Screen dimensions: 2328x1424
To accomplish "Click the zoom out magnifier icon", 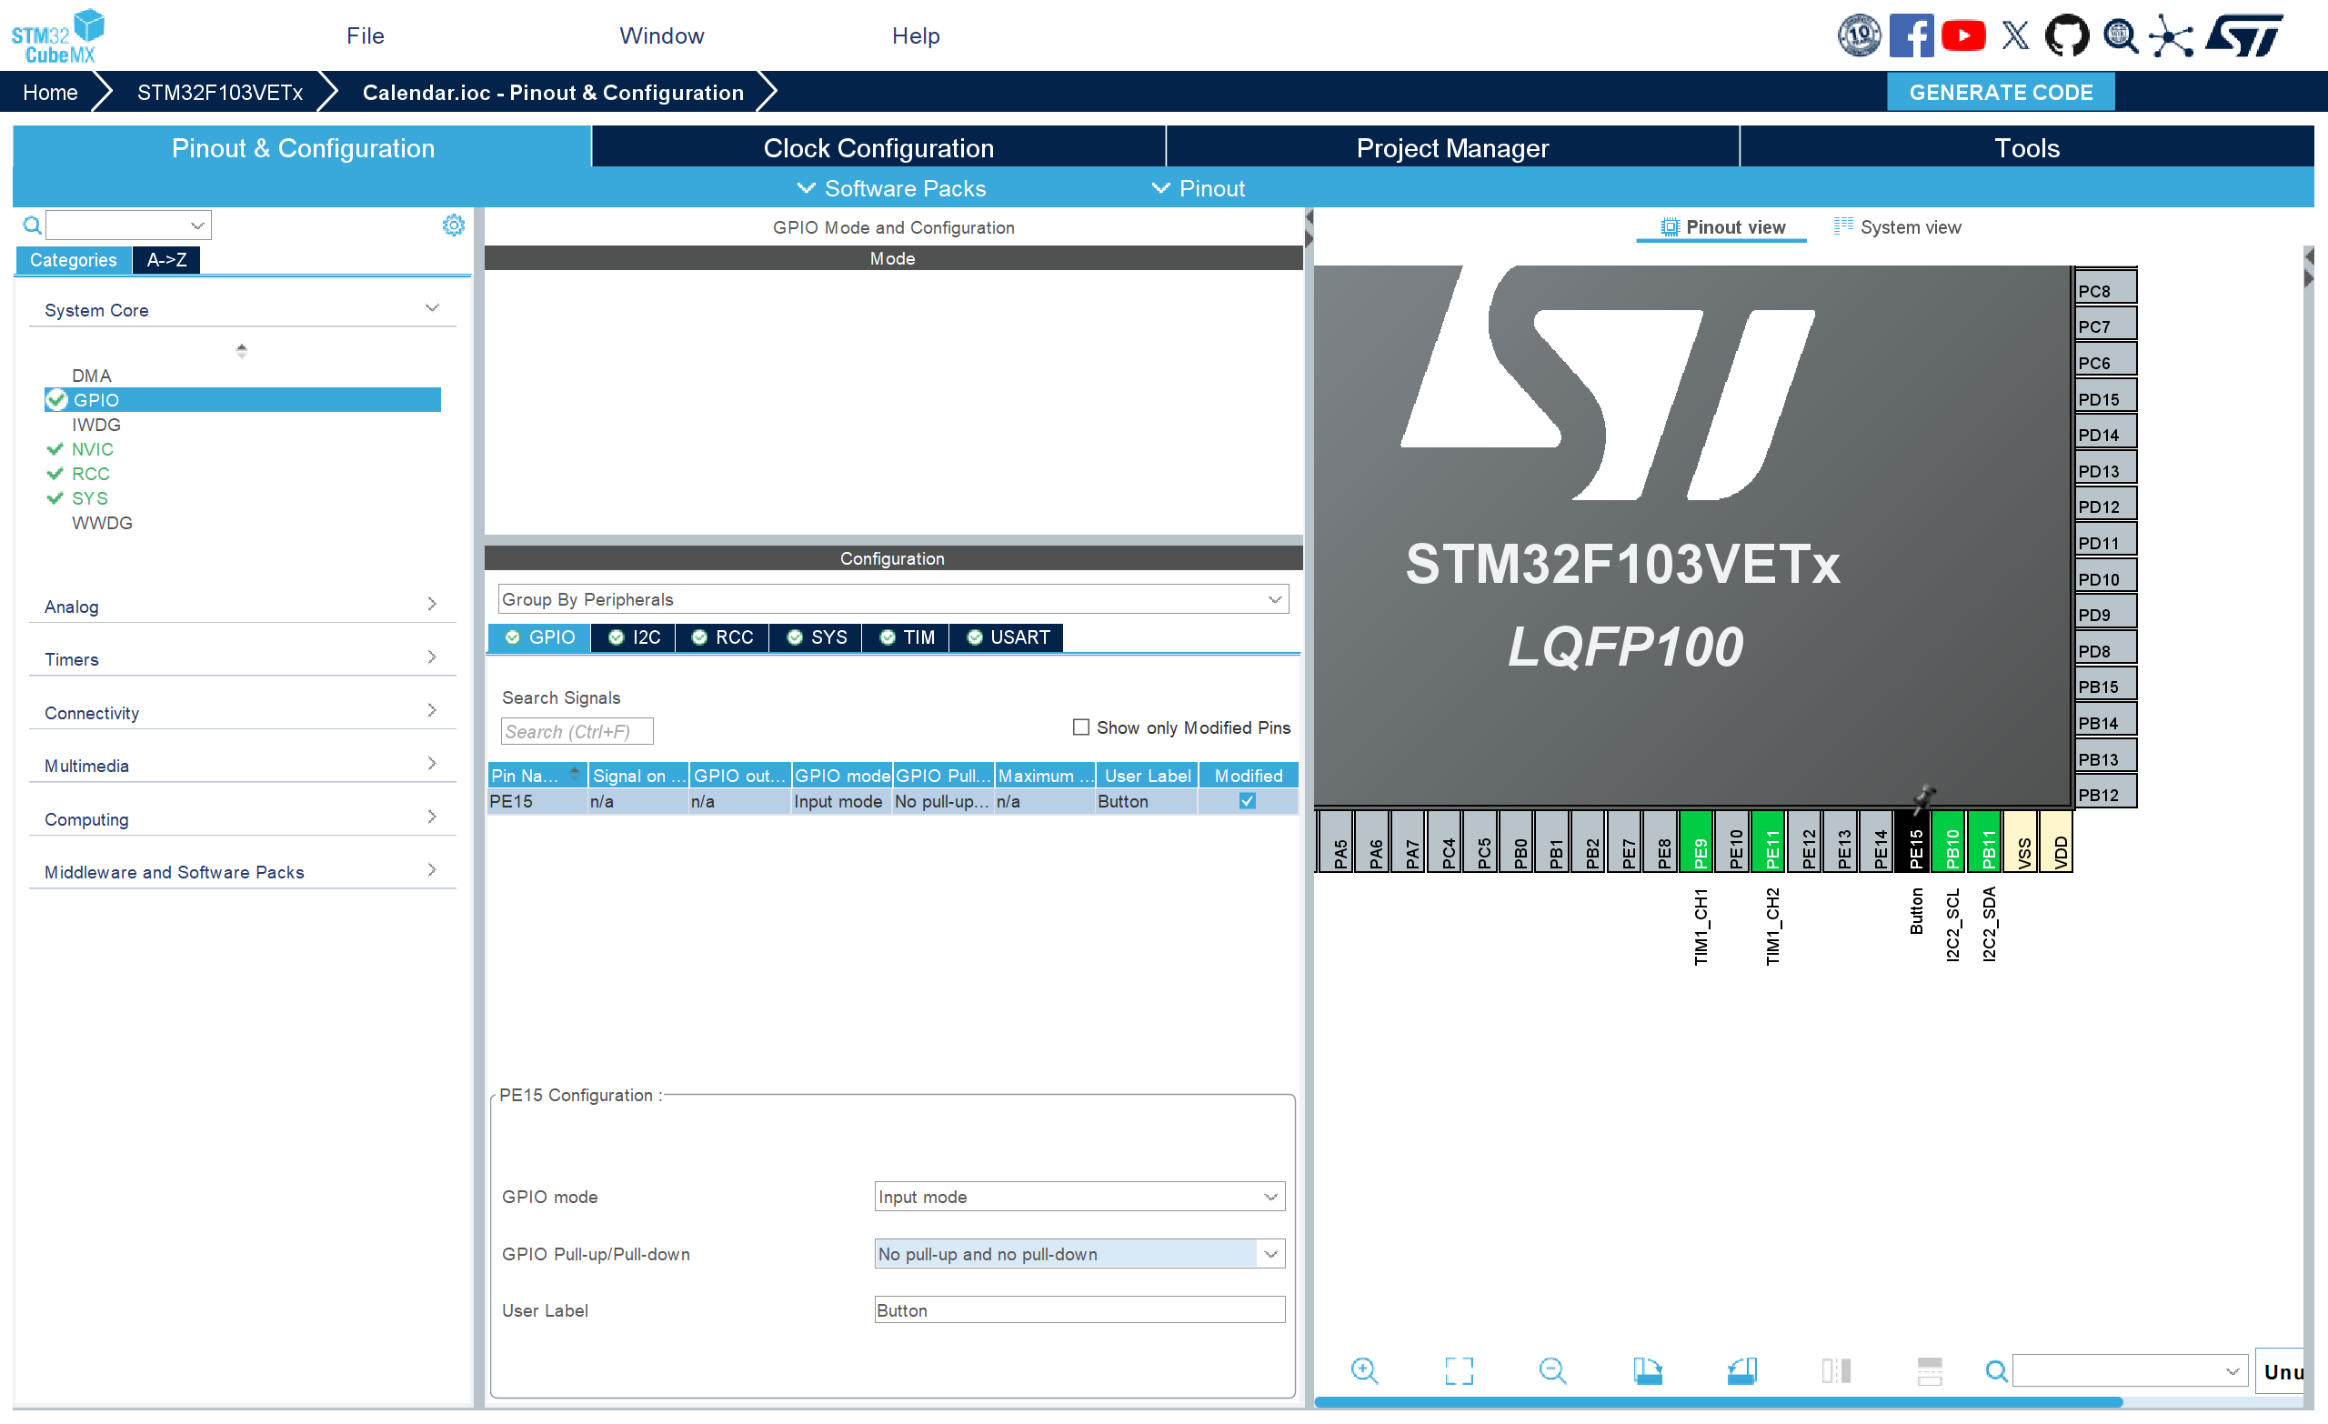I will [1551, 1370].
